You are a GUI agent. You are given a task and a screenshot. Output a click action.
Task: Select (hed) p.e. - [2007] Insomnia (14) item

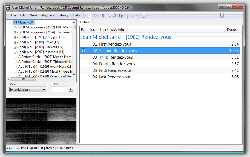click(x=41, y=52)
